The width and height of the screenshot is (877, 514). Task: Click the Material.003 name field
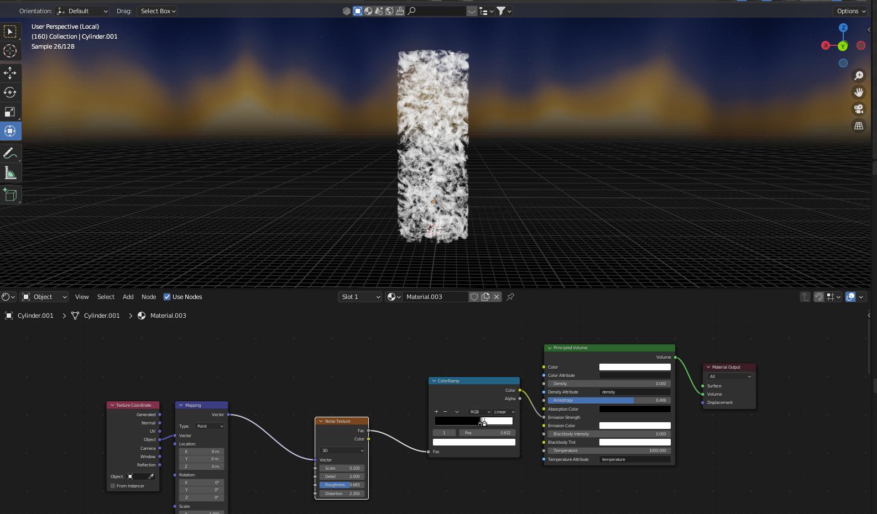[435, 297]
